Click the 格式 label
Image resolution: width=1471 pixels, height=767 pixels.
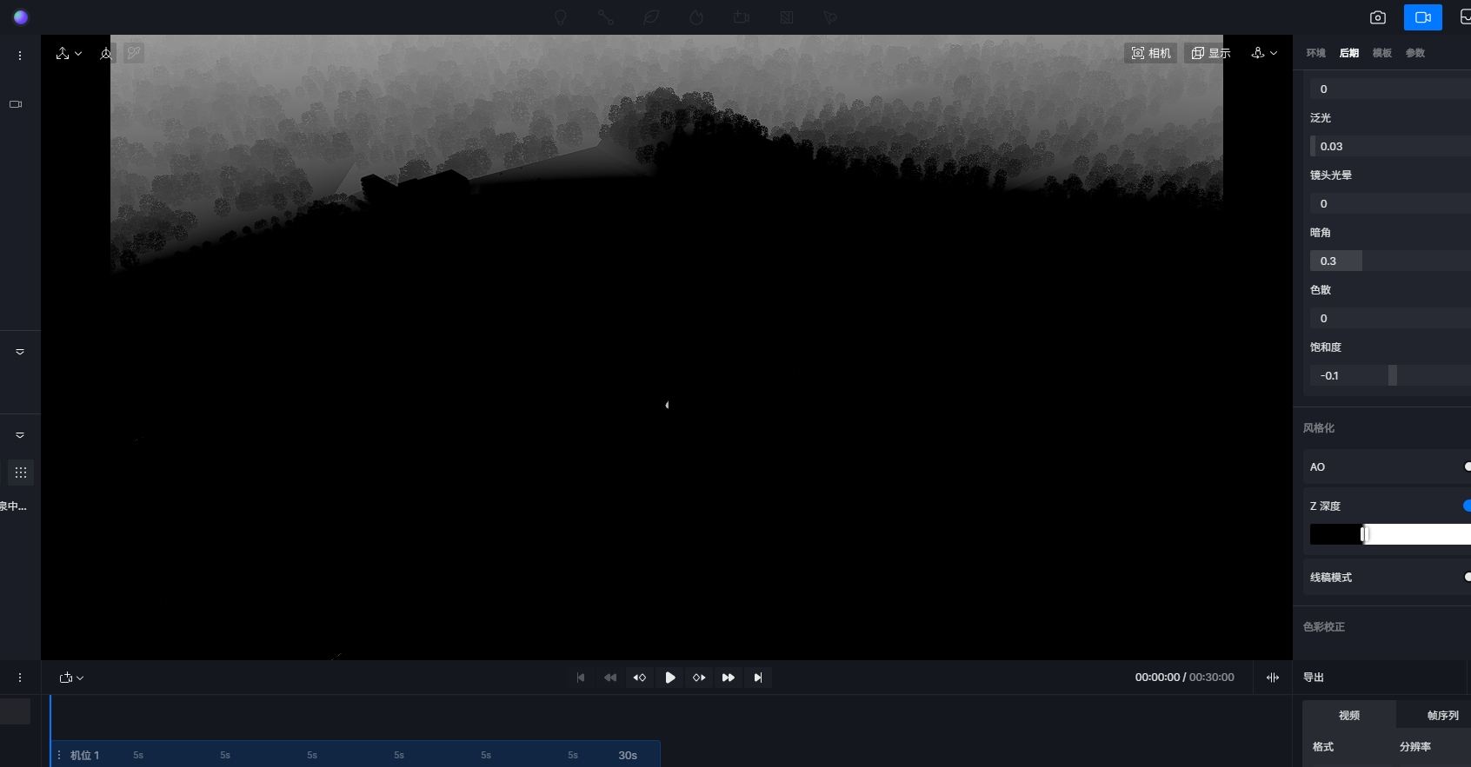click(x=1323, y=746)
